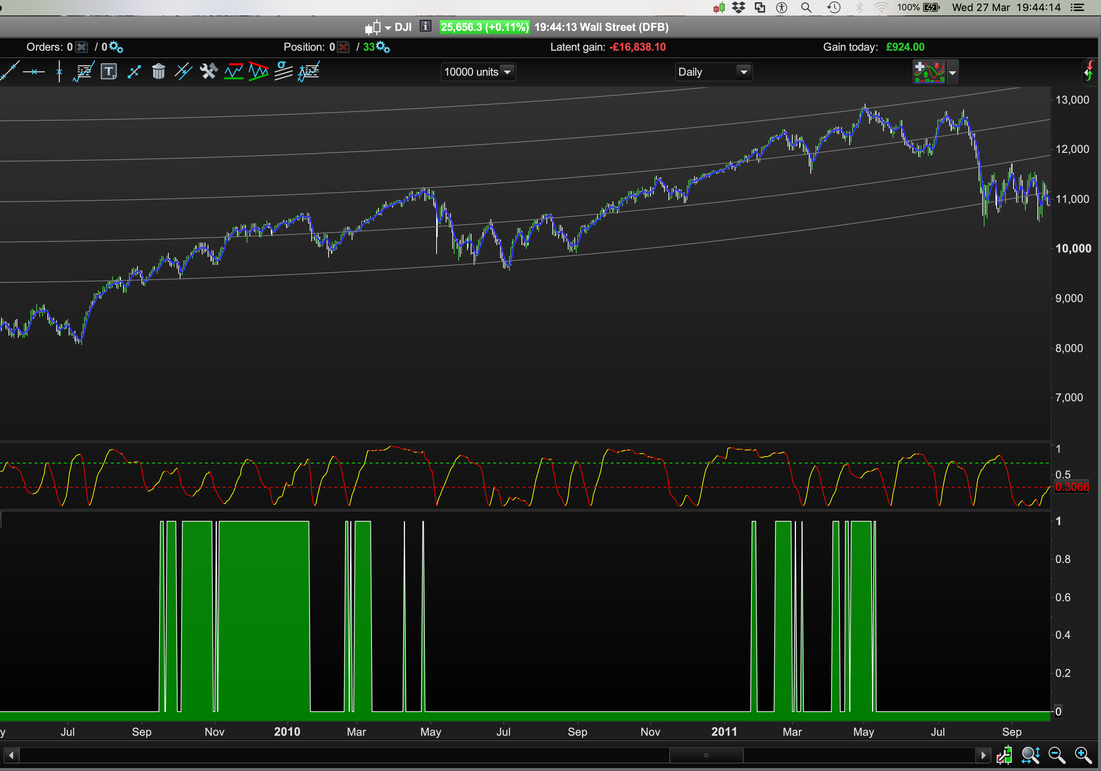Click the add indicator chart icon
The height and width of the screenshot is (771, 1101).
(929, 72)
